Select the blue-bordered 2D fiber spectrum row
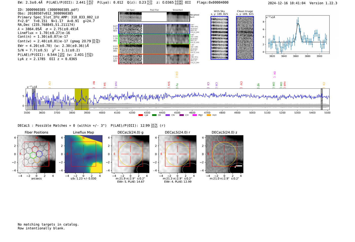Screen dimensions: 355x242 click(x=154, y=29)
